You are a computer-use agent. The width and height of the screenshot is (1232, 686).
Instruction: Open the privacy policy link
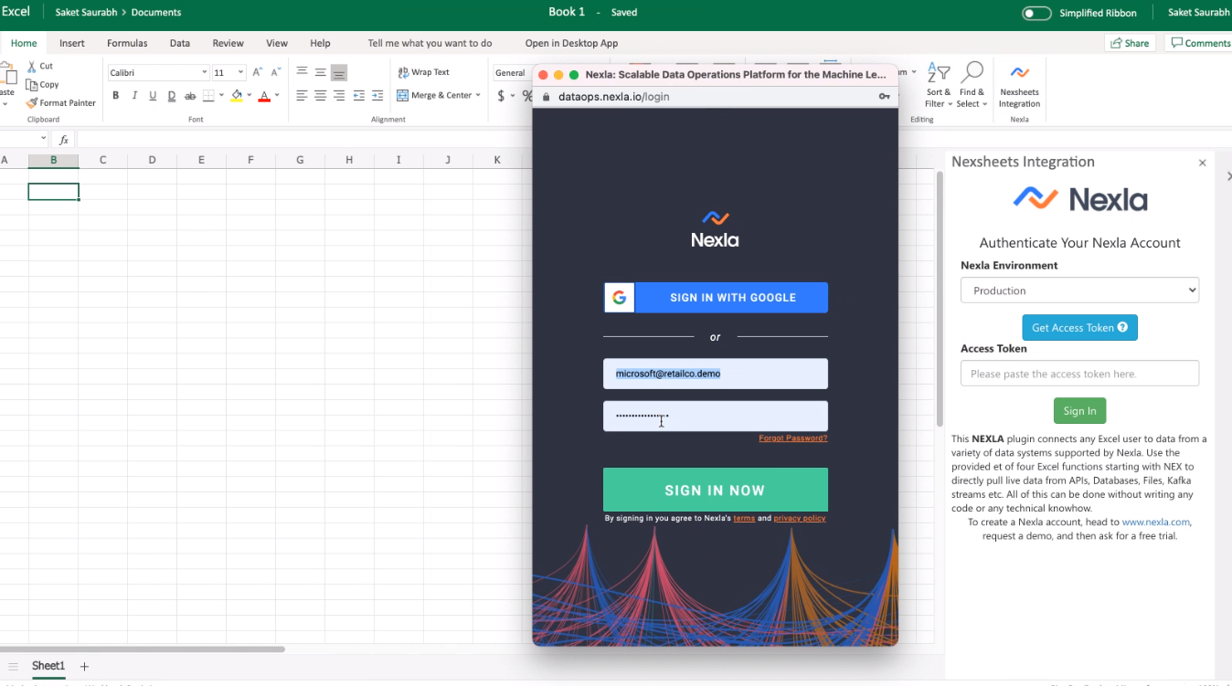800,519
